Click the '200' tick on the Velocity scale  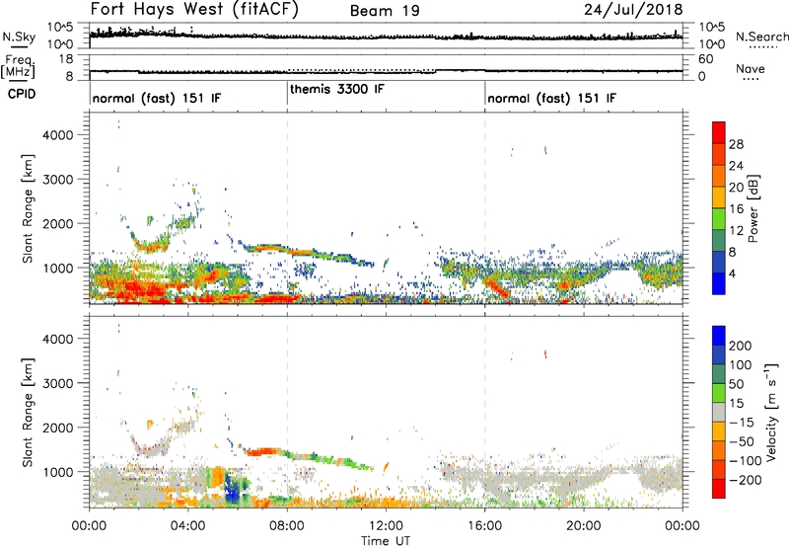click(741, 346)
